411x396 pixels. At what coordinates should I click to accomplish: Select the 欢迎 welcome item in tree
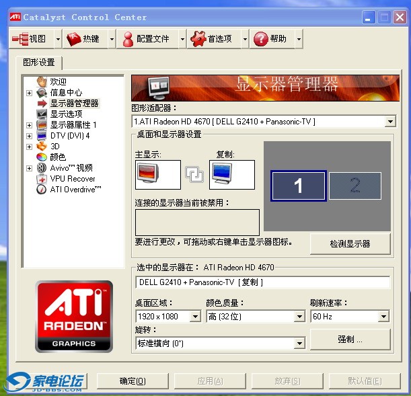tap(58, 82)
